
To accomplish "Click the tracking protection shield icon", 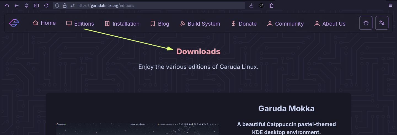I will pyautogui.click(x=57, y=6).
